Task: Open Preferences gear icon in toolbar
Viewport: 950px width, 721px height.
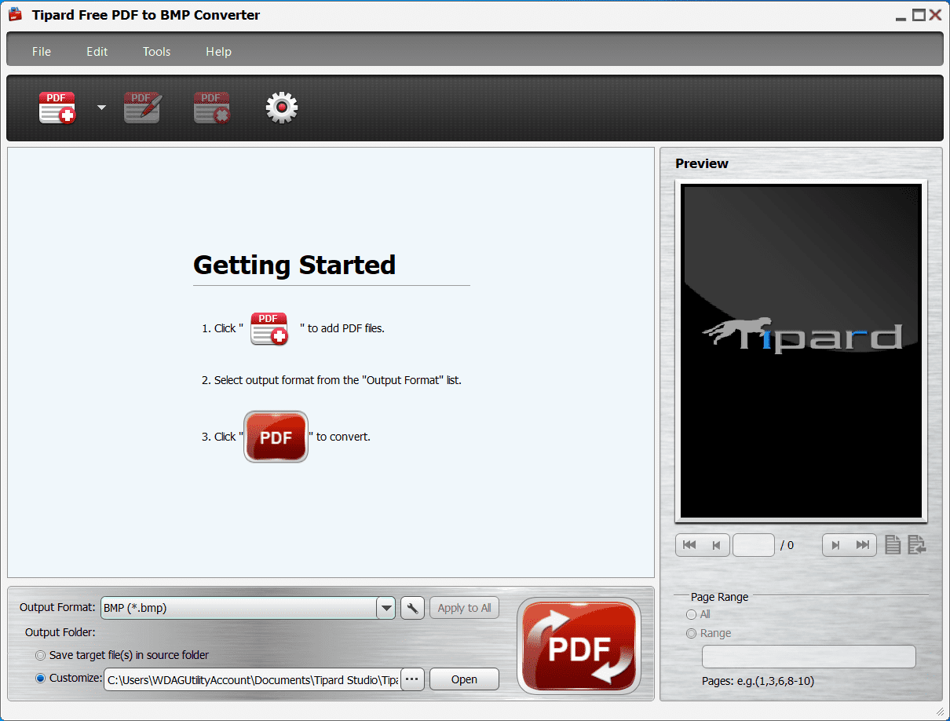Action: click(282, 108)
